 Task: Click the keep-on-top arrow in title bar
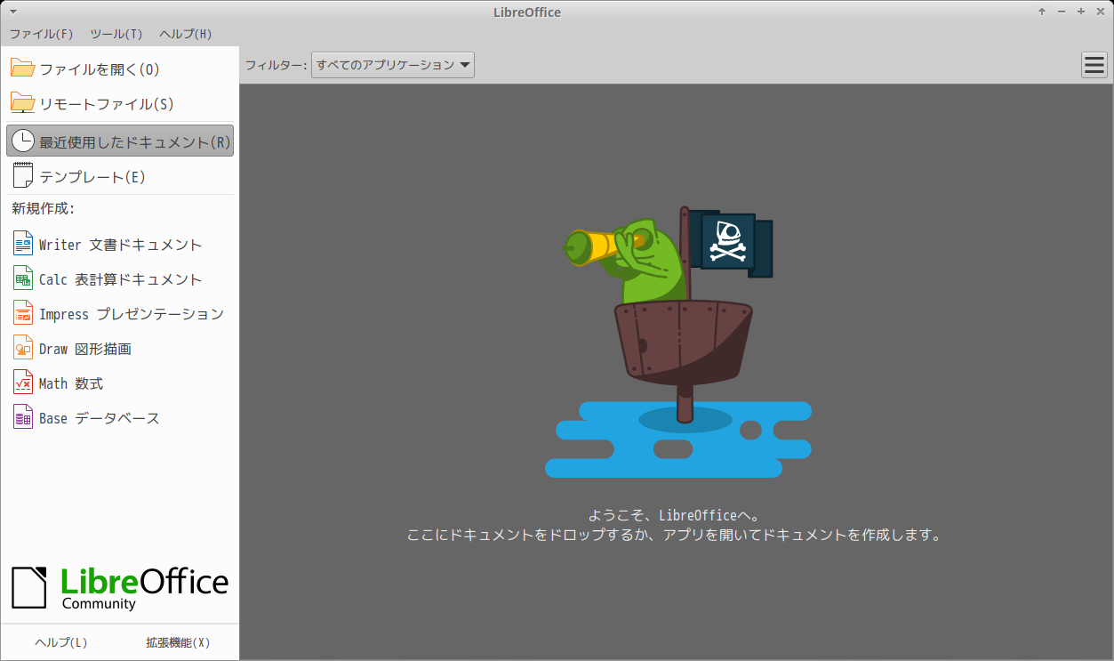[1042, 12]
